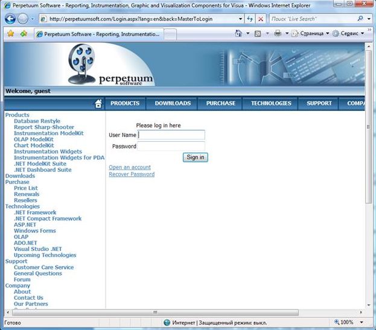Open a new blank tab

tap(170, 34)
